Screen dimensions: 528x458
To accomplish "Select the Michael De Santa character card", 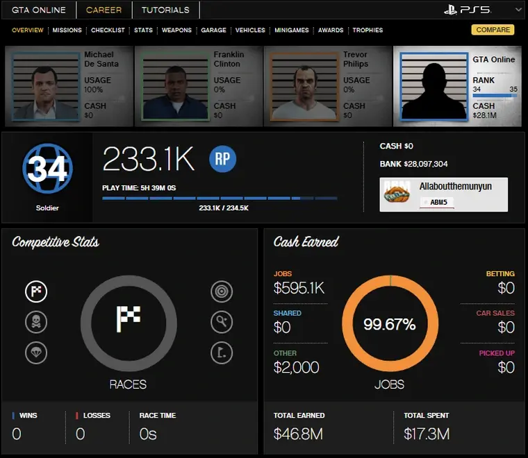I will tap(69, 87).
